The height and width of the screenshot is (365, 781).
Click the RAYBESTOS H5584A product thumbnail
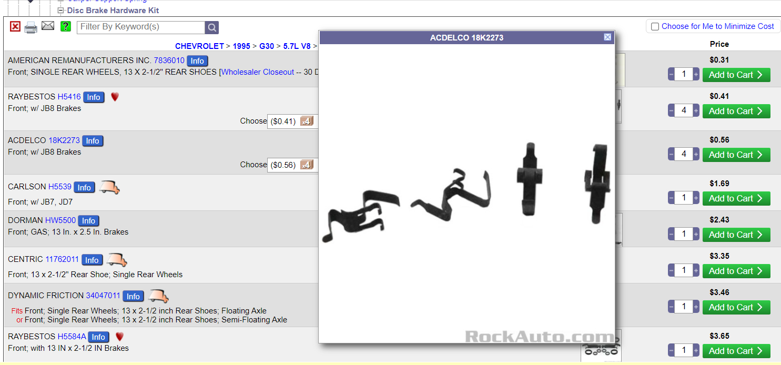click(601, 346)
